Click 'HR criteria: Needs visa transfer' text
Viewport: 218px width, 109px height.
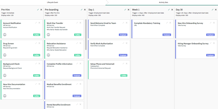tap(57, 30)
